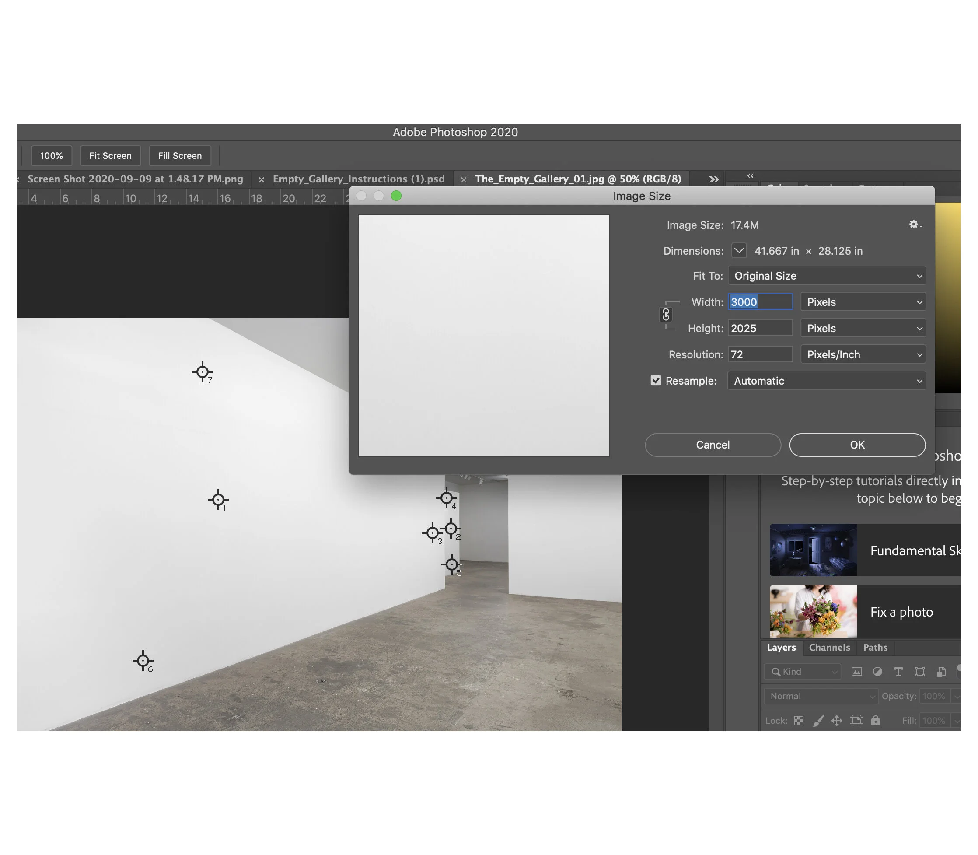Click the Resolution input field

(x=760, y=354)
